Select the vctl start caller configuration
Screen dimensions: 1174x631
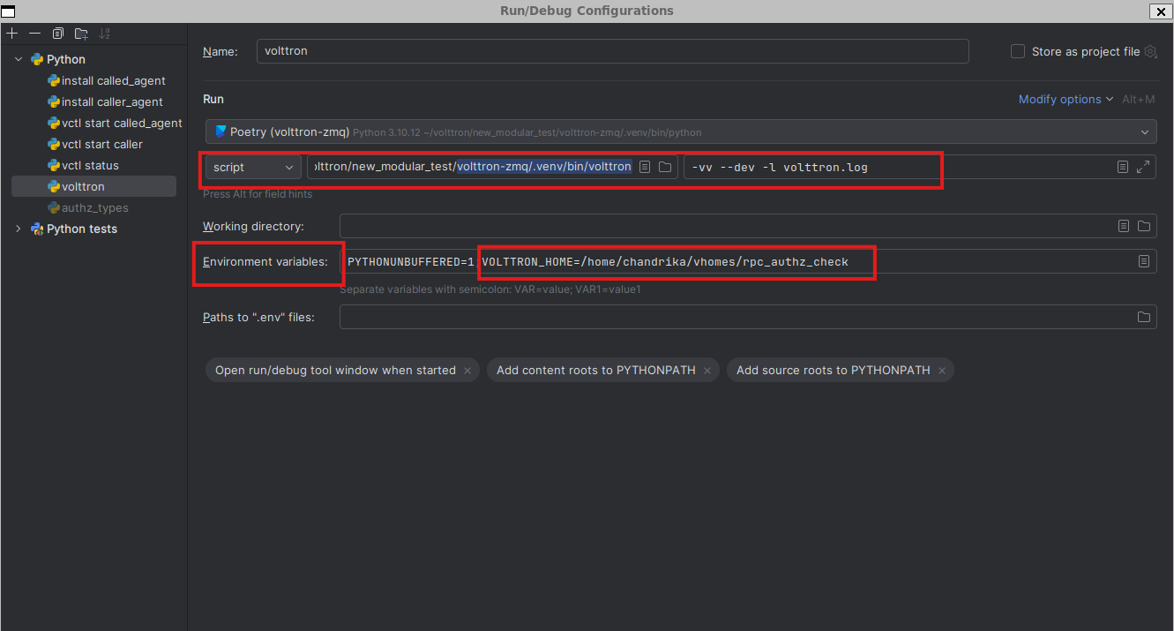[102, 144]
